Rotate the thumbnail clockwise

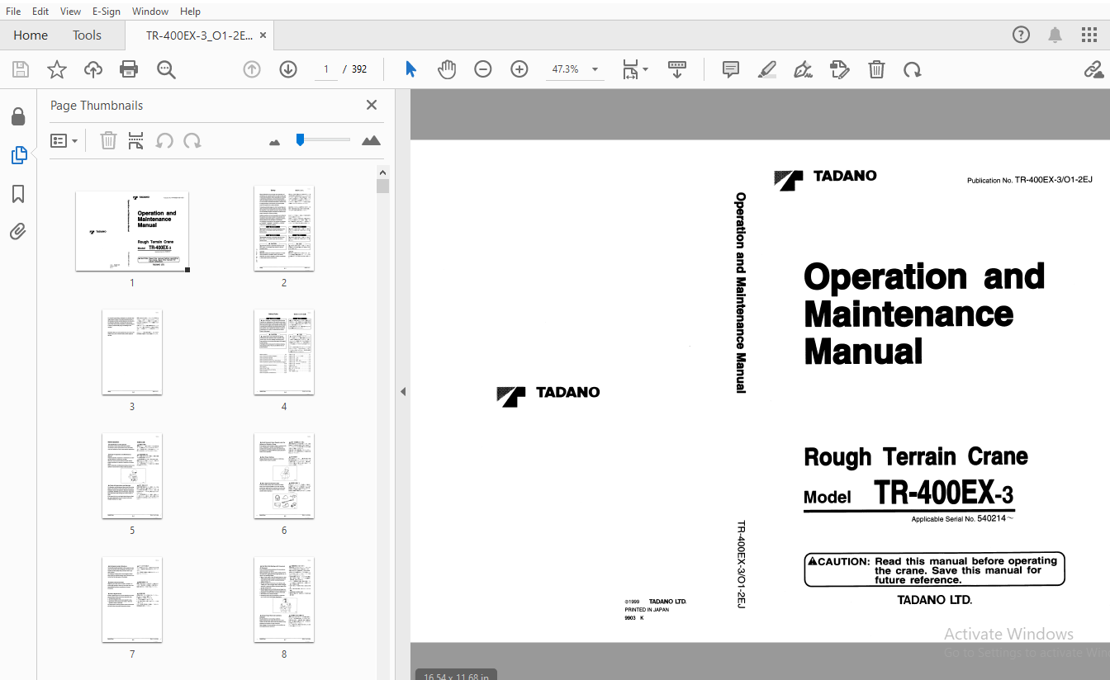pos(192,141)
